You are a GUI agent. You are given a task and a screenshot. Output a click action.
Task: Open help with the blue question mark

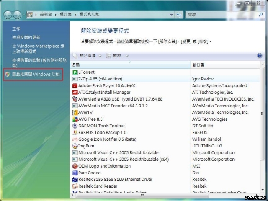[x=260, y=56]
